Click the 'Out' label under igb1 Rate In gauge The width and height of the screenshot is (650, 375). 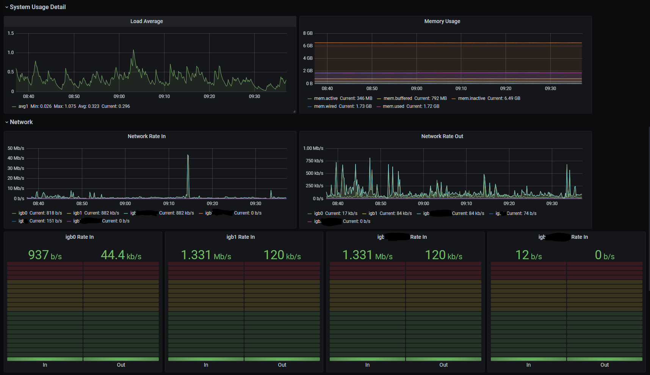point(282,365)
